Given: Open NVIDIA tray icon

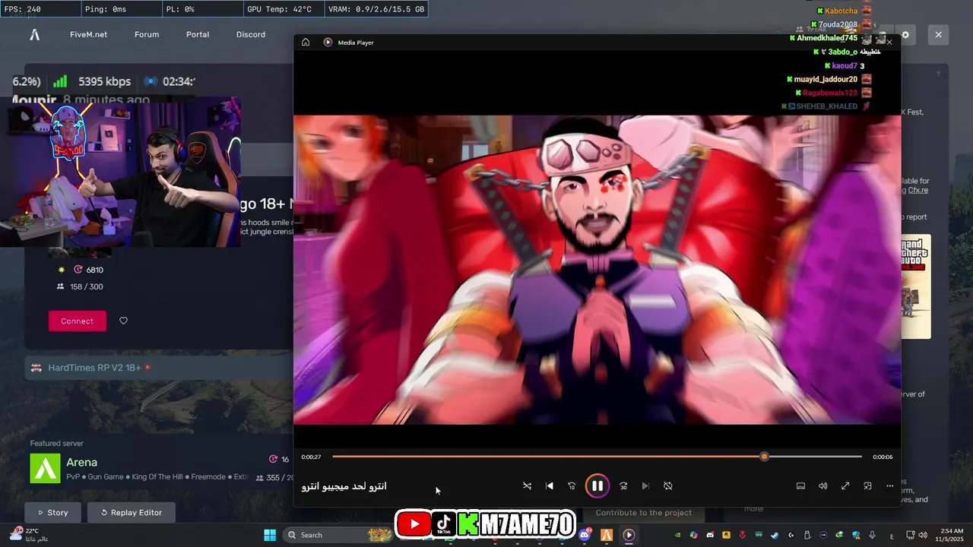Looking at the screenshot, I should click(x=677, y=535).
